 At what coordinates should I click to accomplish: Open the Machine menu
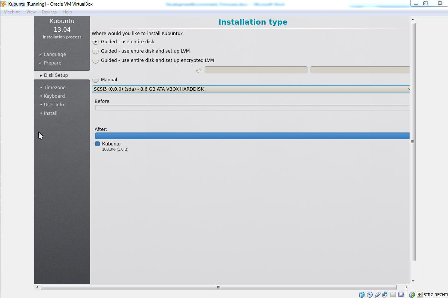click(12, 12)
